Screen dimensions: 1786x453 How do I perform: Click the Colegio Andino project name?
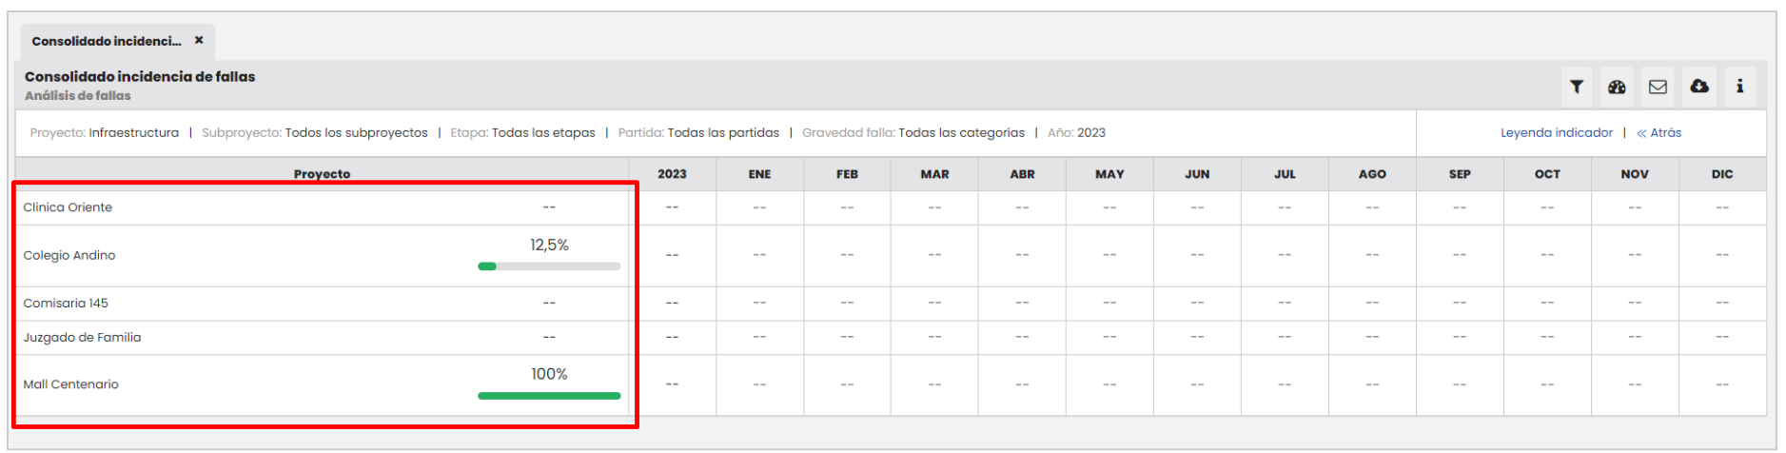pyautogui.click(x=69, y=256)
